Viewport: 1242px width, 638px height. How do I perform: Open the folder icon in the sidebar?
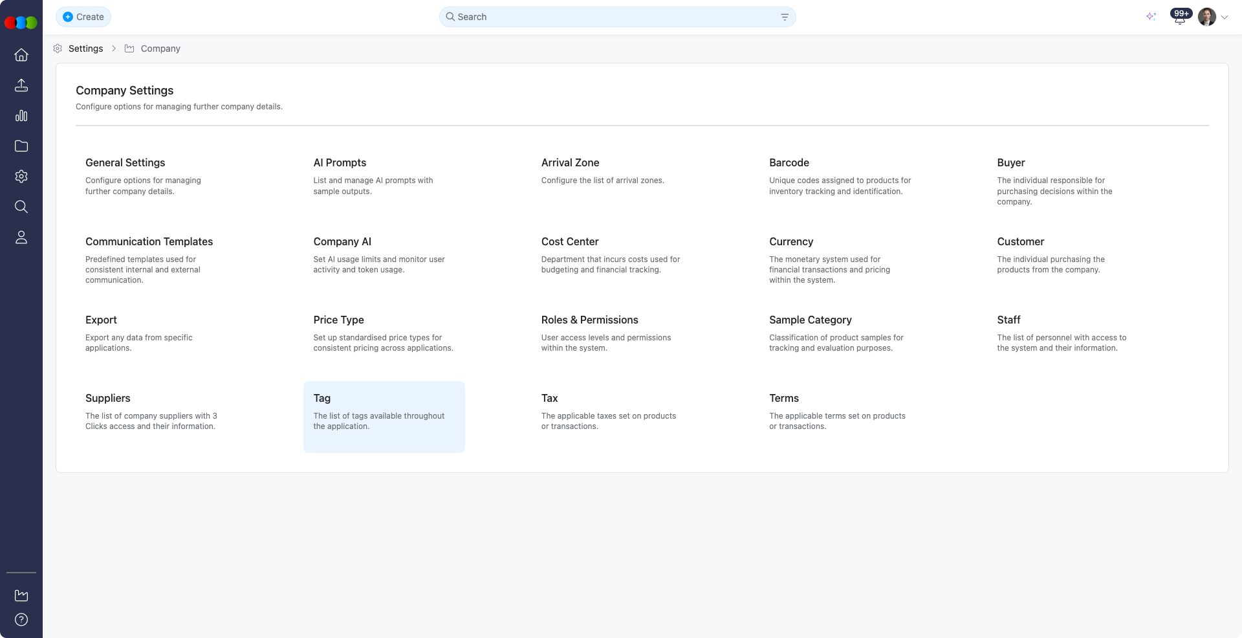(x=21, y=146)
